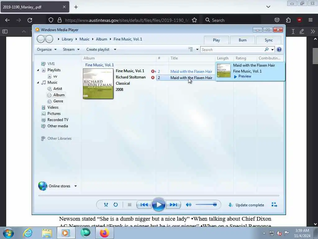Image resolution: width=318 pixels, height=239 pixels.
Task: Open the view options dropdown arrow
Action: 197,49
